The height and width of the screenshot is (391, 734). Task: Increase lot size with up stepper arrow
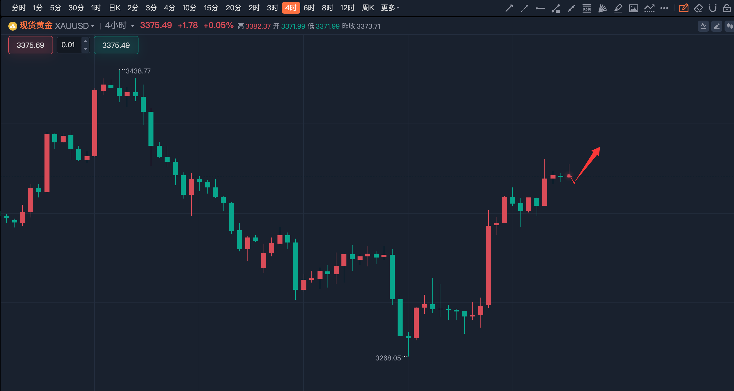85,41
